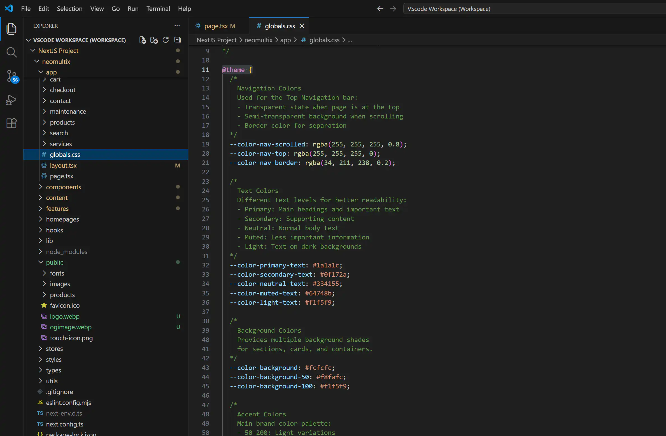Collapse the VSCODE WORKSPACE section
The width and height of the screenshot is (666, 436).
pyautogui.click(x=79, y=40)
